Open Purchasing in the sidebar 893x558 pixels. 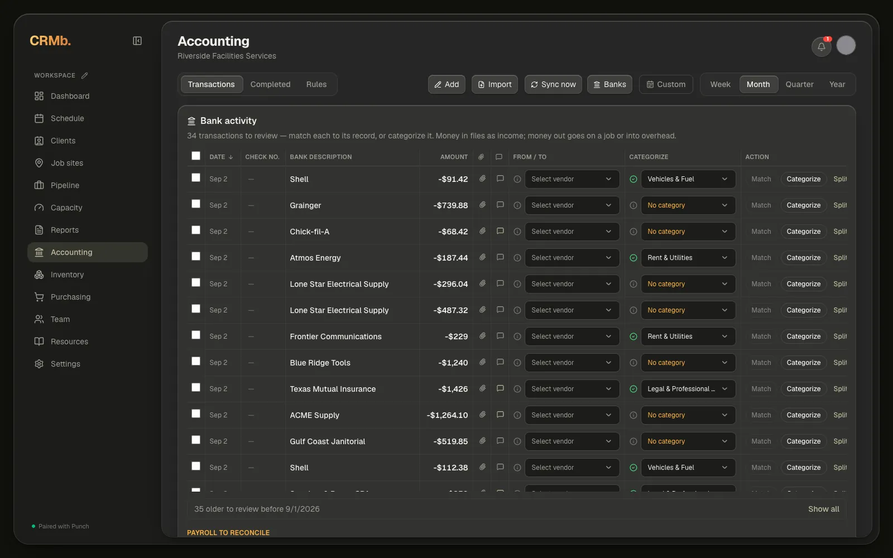tap(88, 297)
